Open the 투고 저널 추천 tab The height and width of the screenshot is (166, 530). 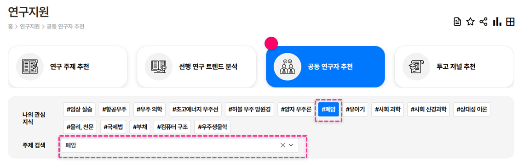(x=454, y=66)
